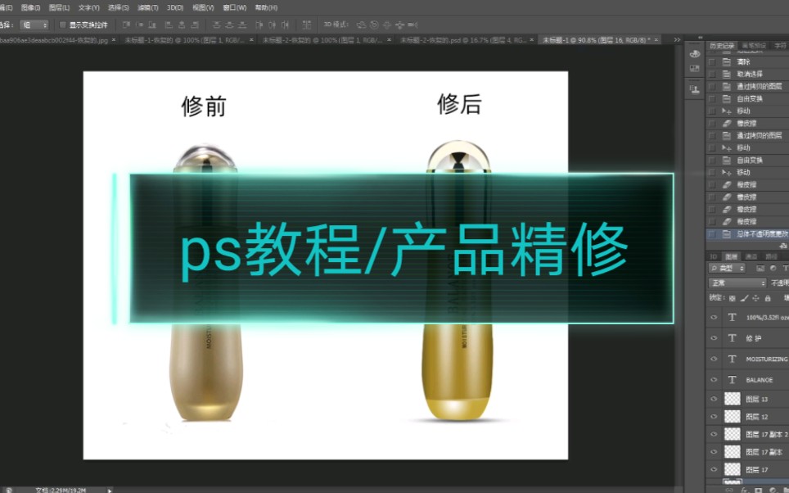Open the 滤镜 menu

(x=147, y=7)
